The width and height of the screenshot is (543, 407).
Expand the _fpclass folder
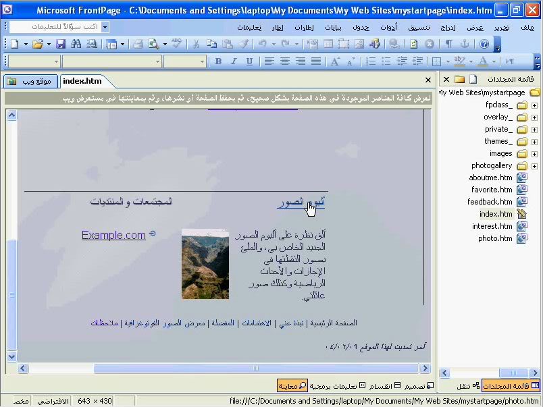pos(534,105)
